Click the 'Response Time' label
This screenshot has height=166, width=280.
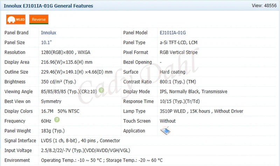click(x=138, y=101)
